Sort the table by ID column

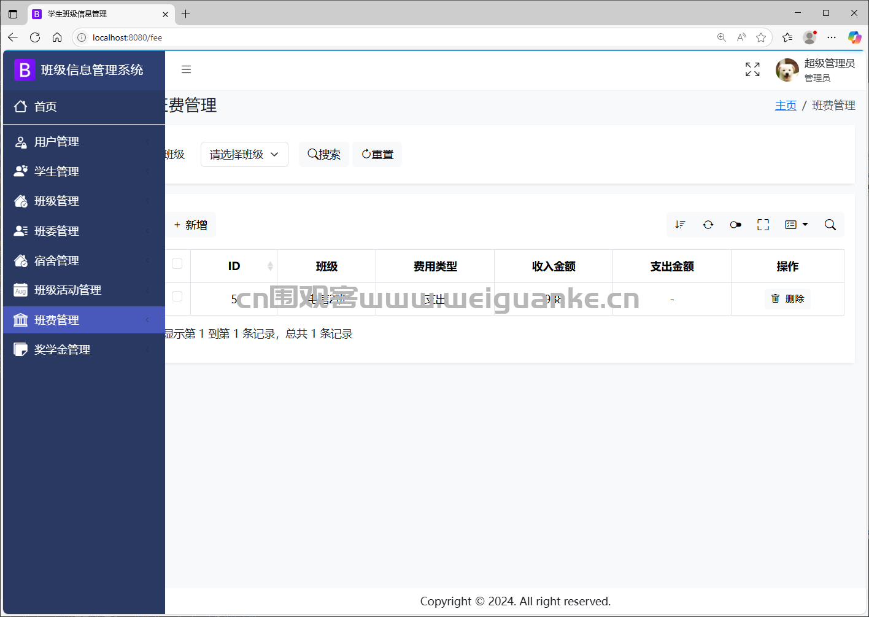(x=234, y=266)
